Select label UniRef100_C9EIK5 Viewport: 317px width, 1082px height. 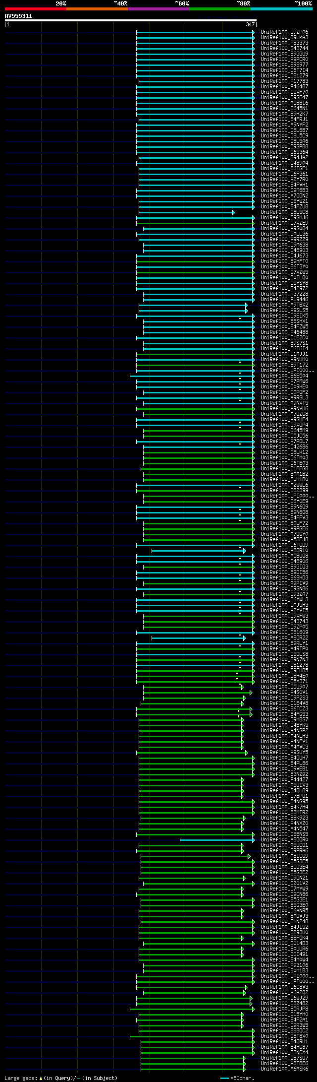pyautogui.click(x=284, y=316)
